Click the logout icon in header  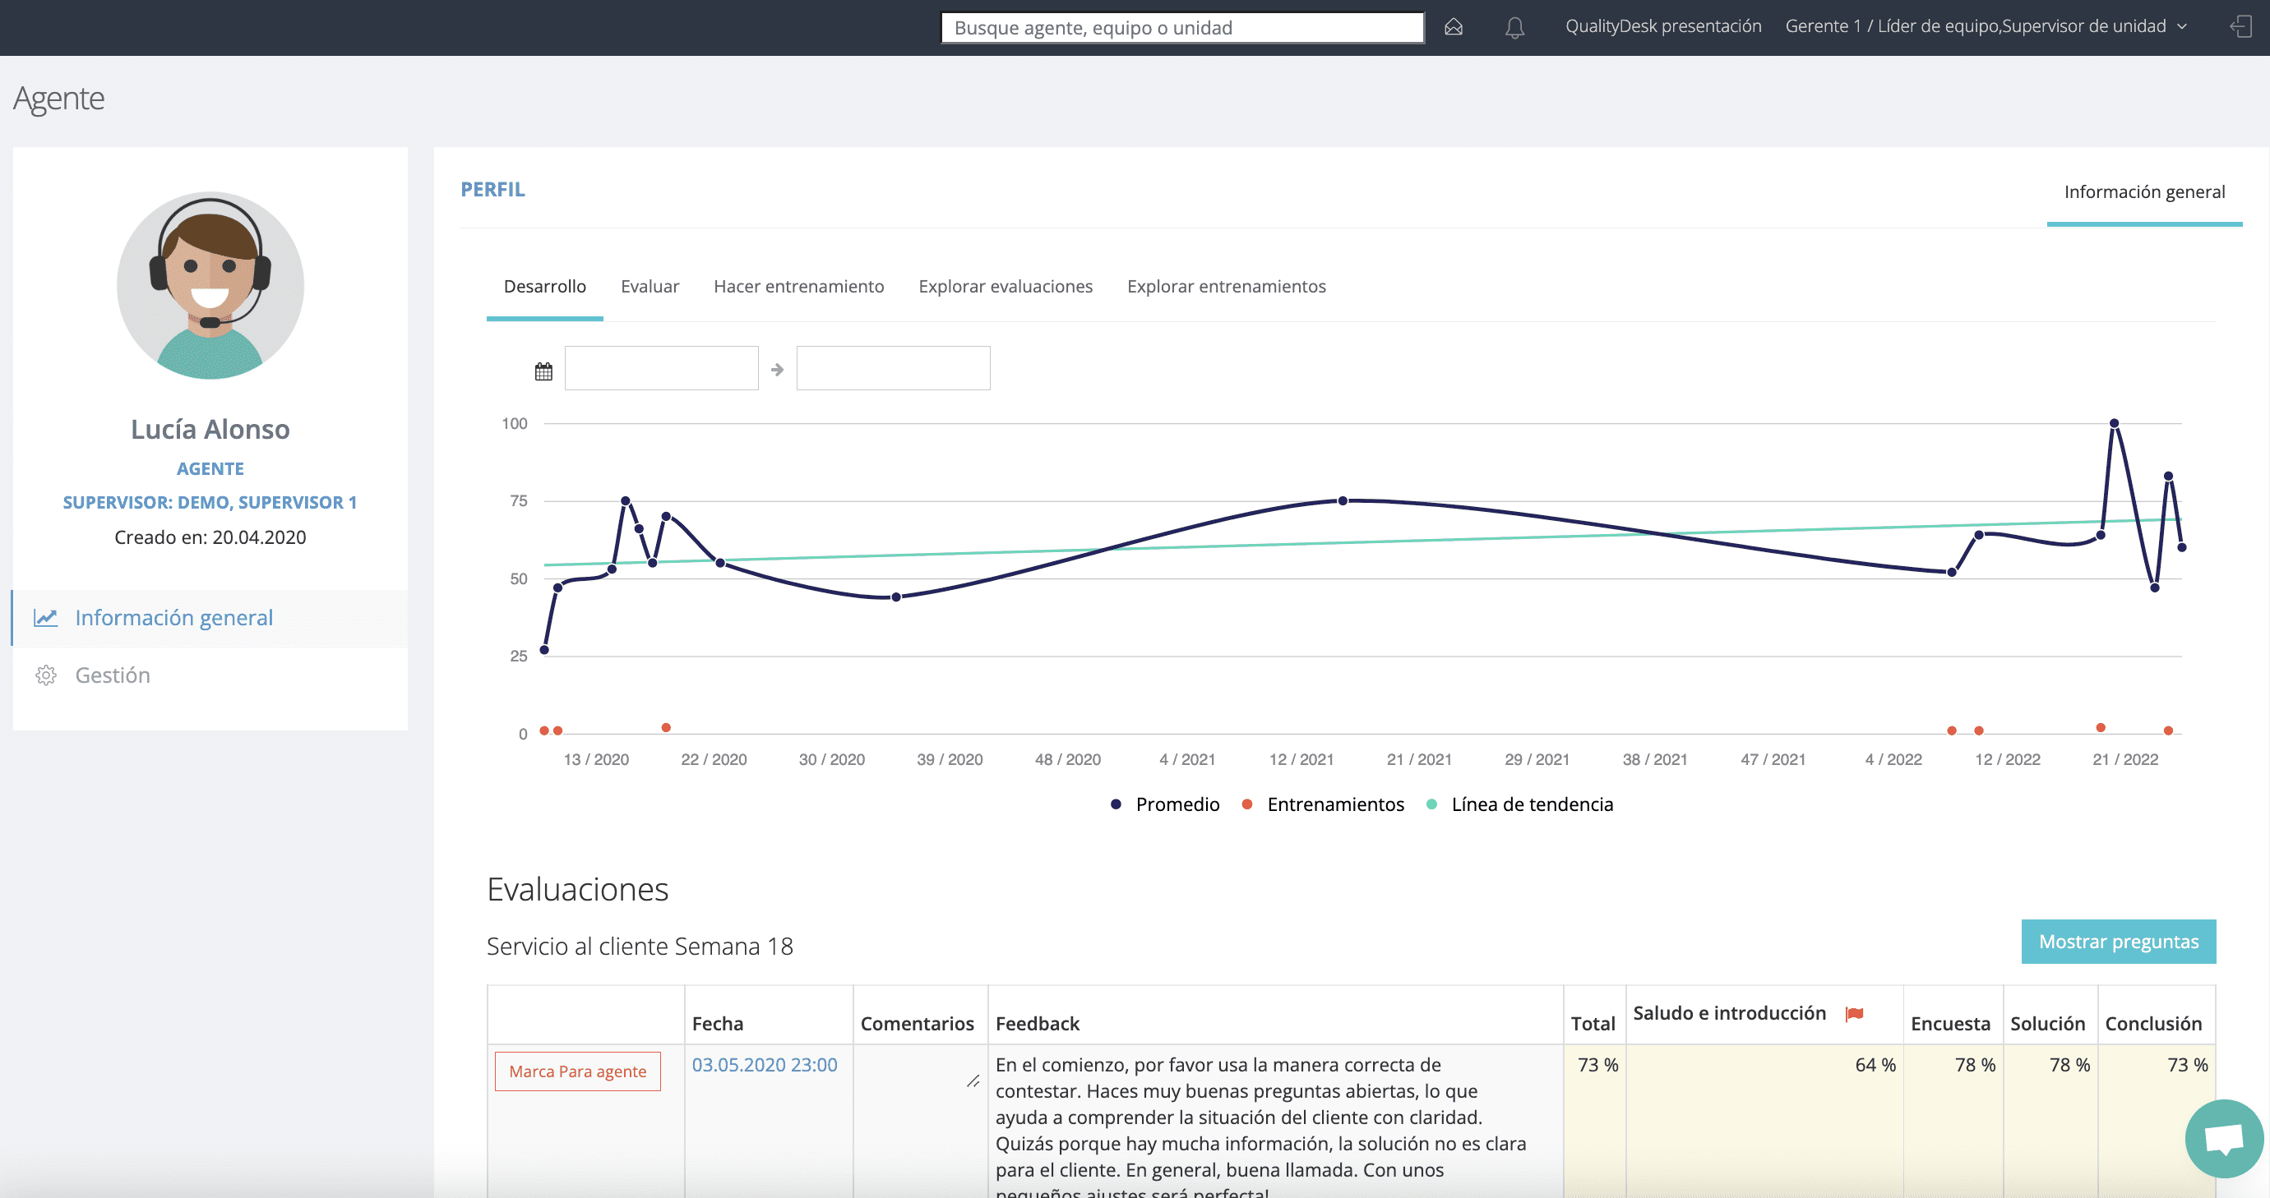tap(2240, 27)
